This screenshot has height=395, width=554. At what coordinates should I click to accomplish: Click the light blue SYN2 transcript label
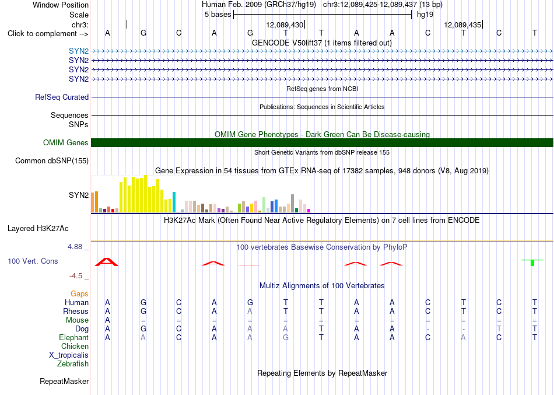pyautogui.click(x=79, y=51)
